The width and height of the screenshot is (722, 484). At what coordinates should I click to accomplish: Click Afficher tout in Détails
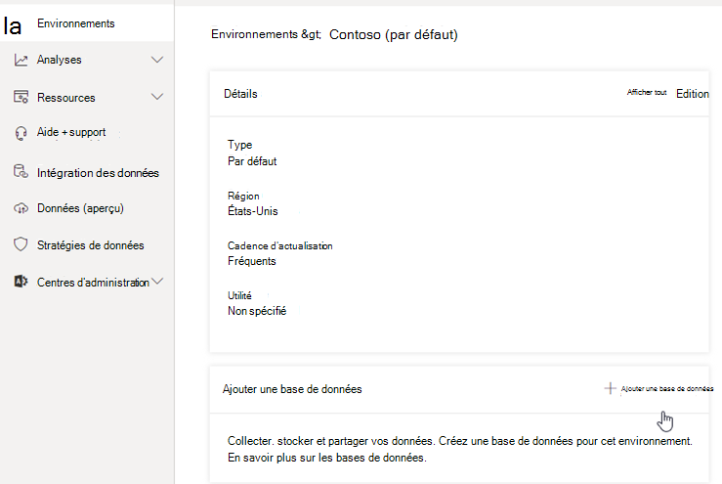click(x=647, y=92)
